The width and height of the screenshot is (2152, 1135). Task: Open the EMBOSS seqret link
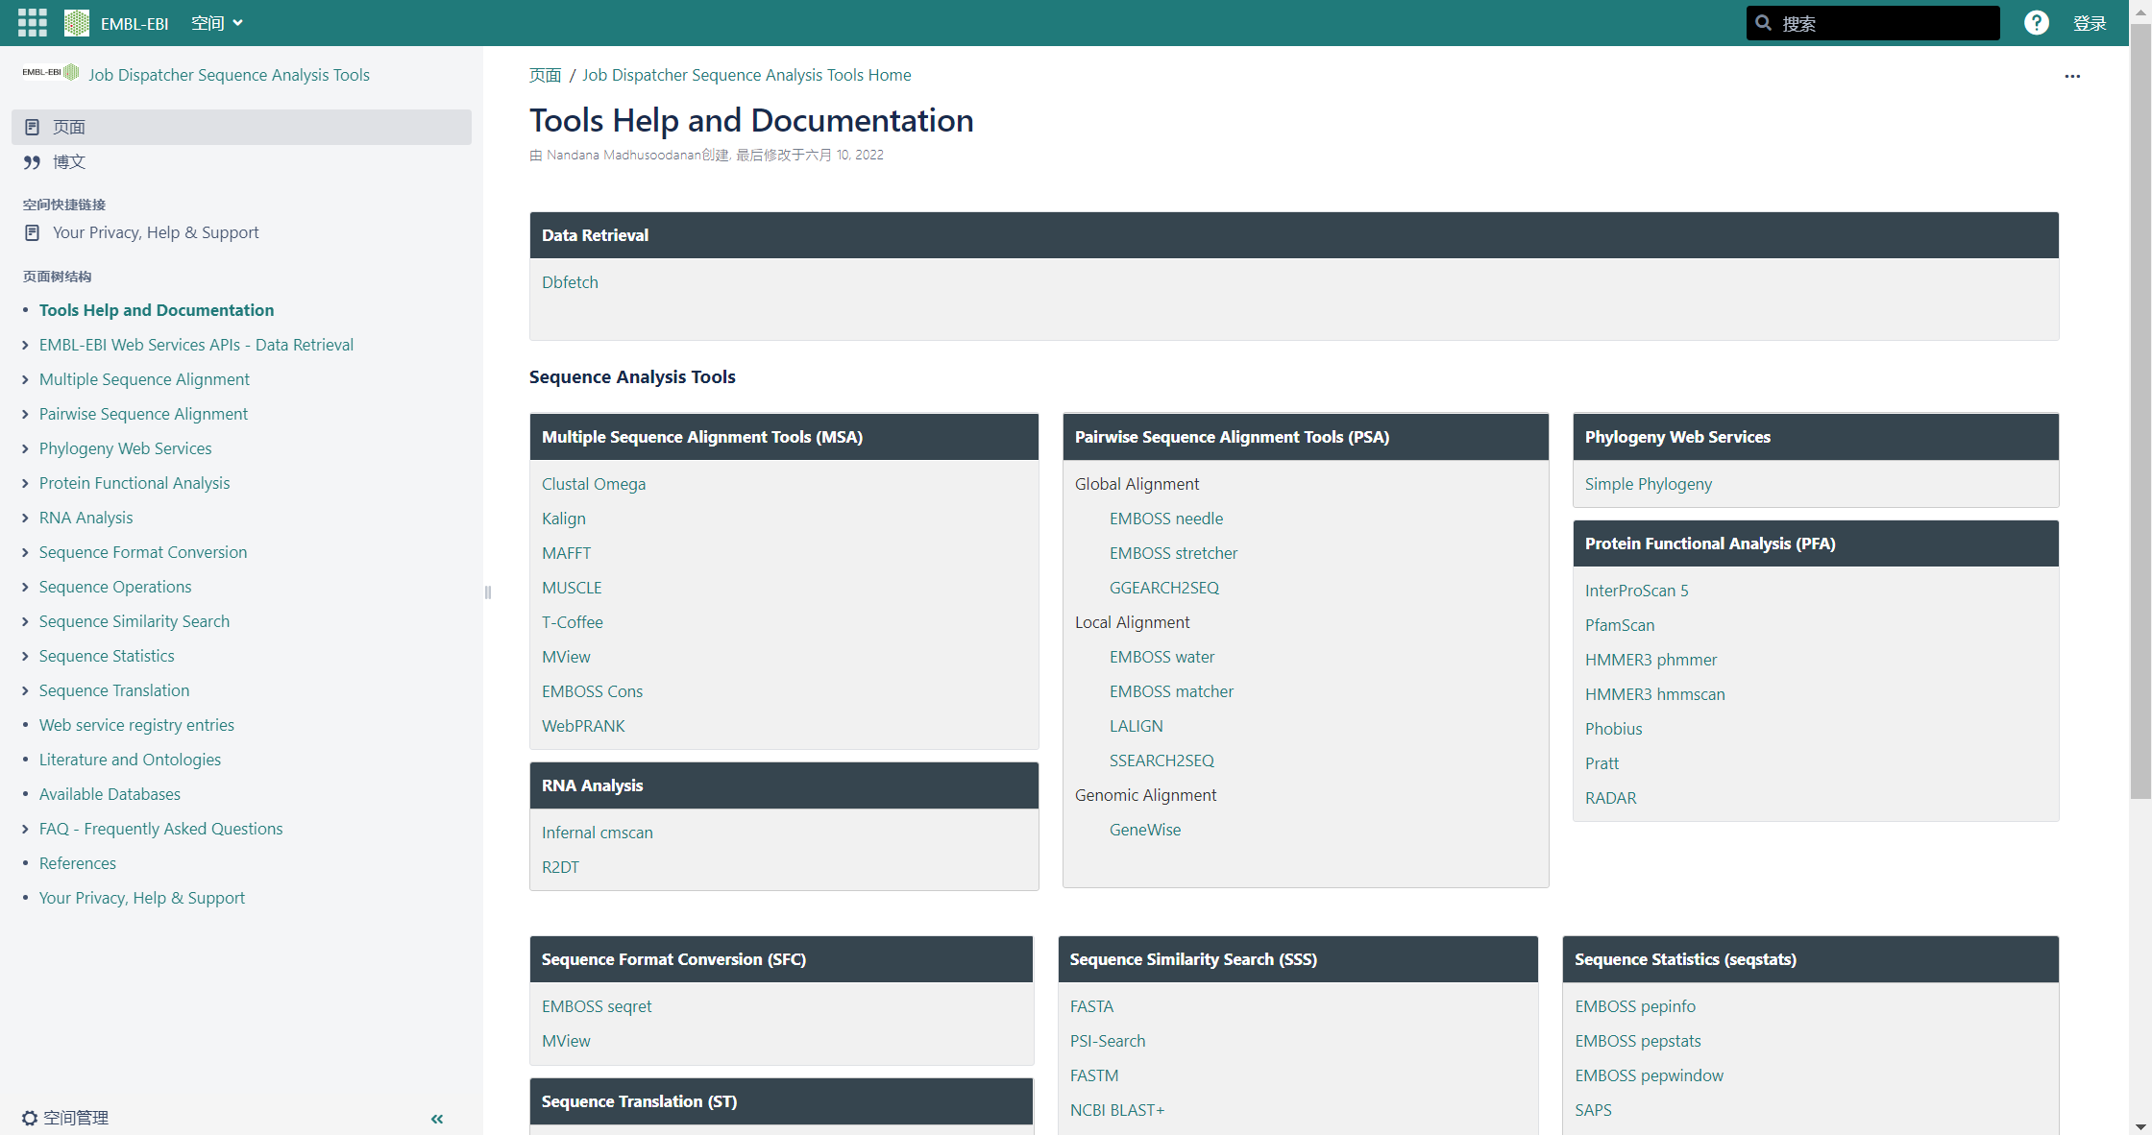click(597, 1006)
